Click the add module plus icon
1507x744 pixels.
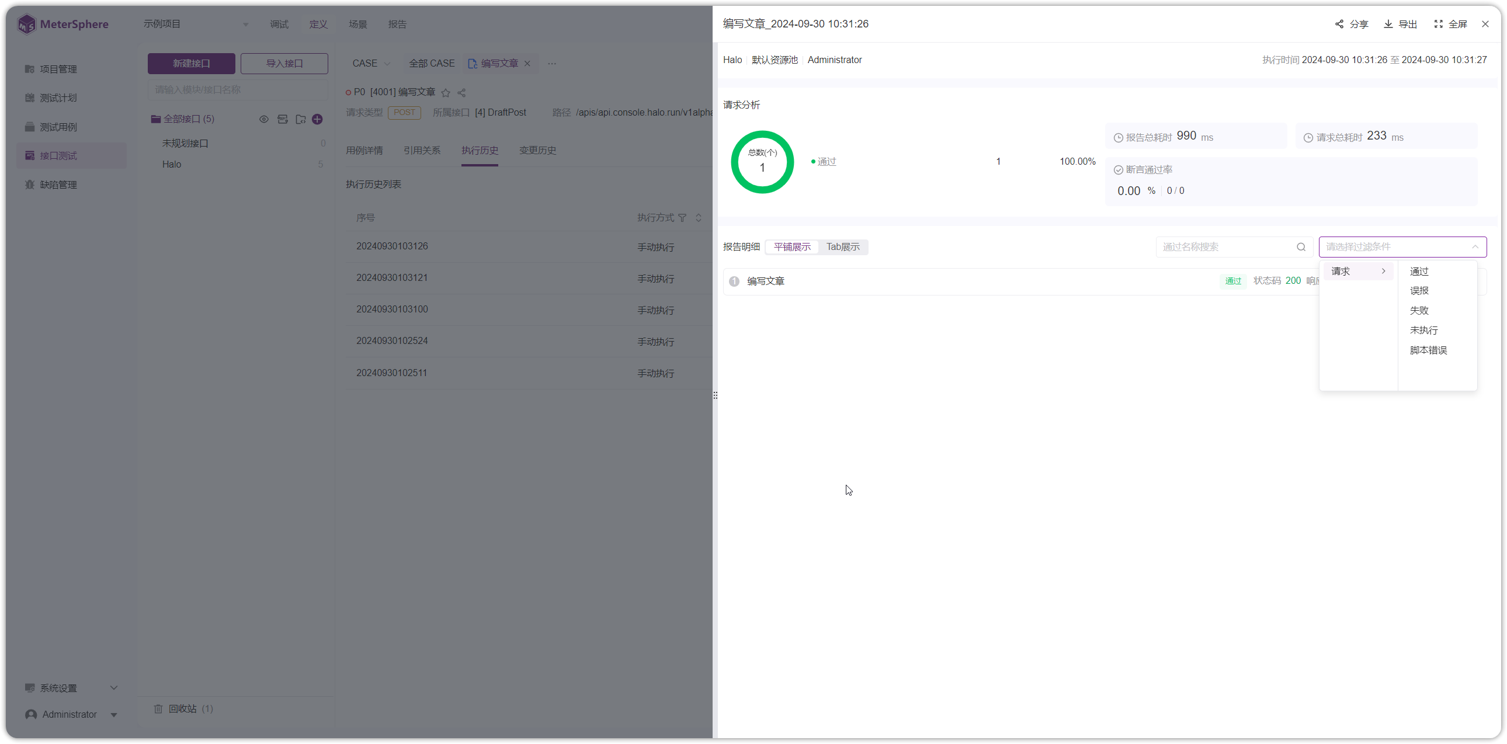tap(317, 119)
